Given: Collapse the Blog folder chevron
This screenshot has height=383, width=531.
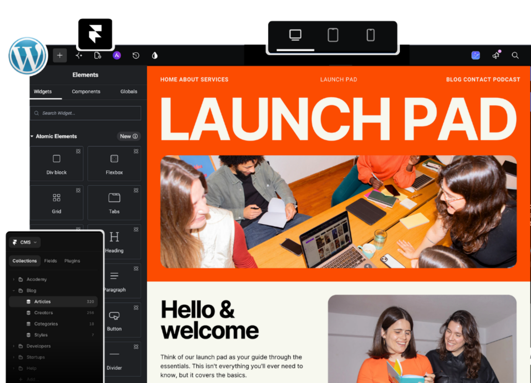Looking at the screenshot, I should 14,290.
